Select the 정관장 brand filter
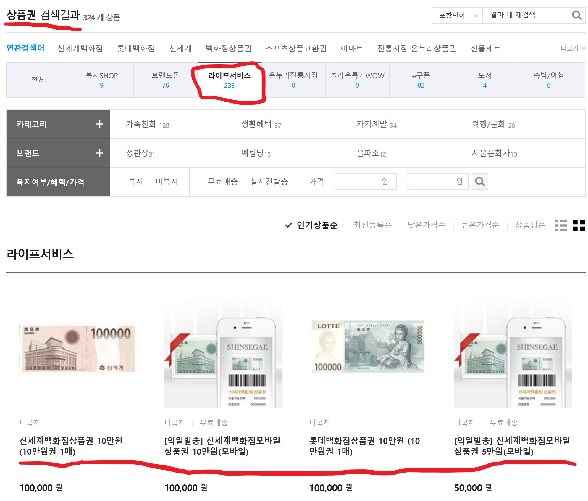 (x=137, y=153)
